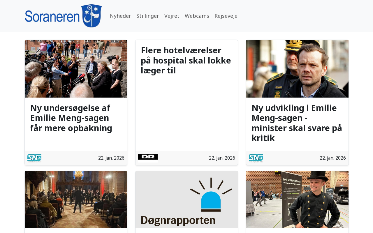This screenshot has height=233, width=373.
Task: Click the Soraneren logo
Action: (64, 16)
